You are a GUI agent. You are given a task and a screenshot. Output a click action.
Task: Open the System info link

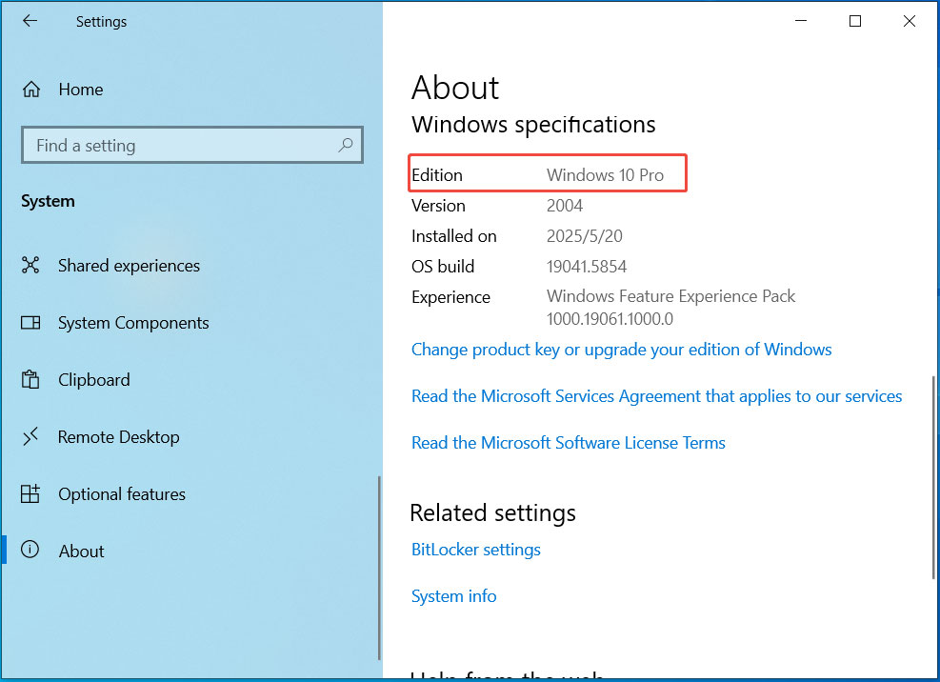[453, 596]
